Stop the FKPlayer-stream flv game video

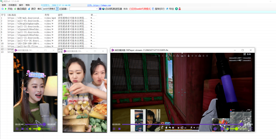click(119, 129)
